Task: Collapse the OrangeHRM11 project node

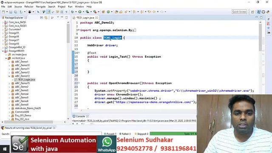Action: 3,51
